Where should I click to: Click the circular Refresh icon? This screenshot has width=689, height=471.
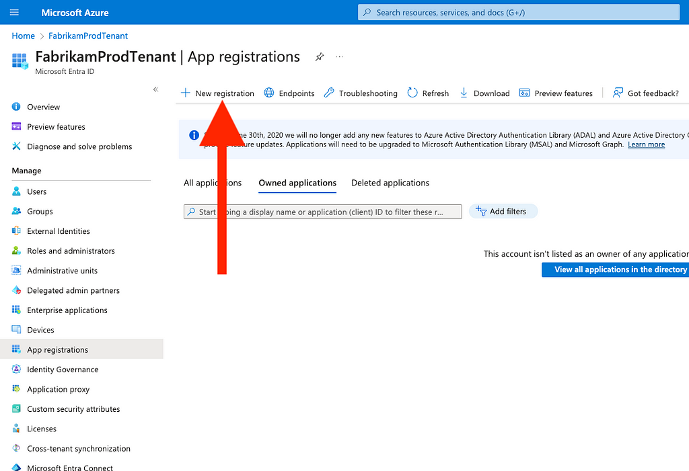[412, 93]
